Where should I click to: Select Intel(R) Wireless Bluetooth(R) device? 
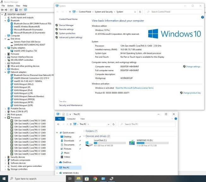tap(27, 27)
